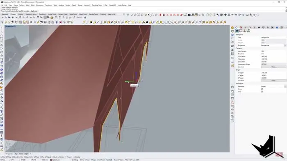287x161 pixels.
Task: Click the black sphere icon in the third toolbar row
Action: (x=147, y=22)
